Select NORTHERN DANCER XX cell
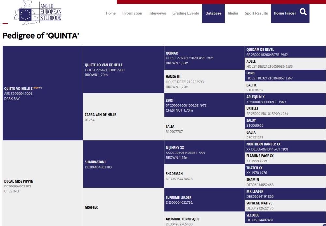This screenshot has height=226, width=326. [x=285, y=146]
